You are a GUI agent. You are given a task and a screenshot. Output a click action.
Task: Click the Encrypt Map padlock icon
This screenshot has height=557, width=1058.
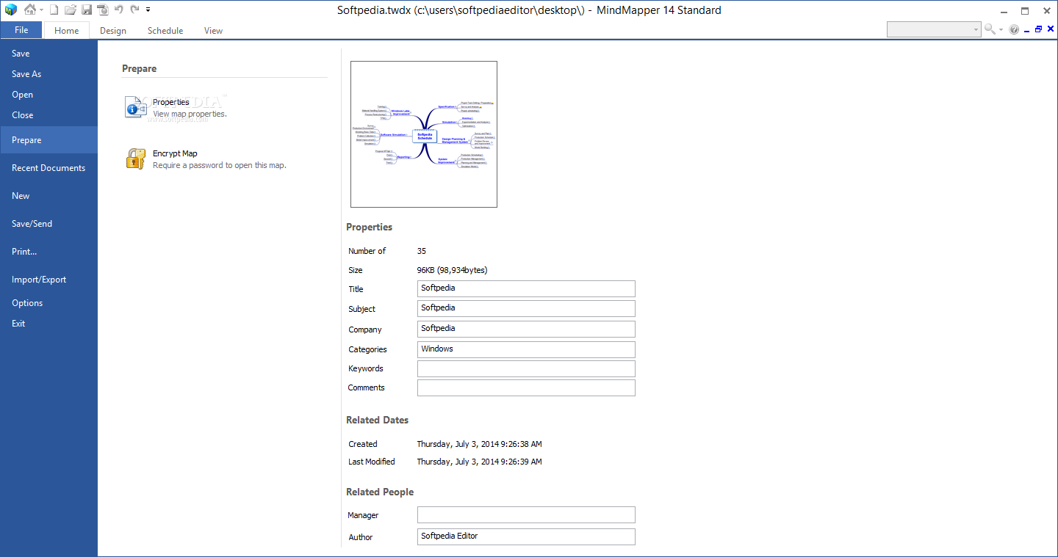pos(136,159)
